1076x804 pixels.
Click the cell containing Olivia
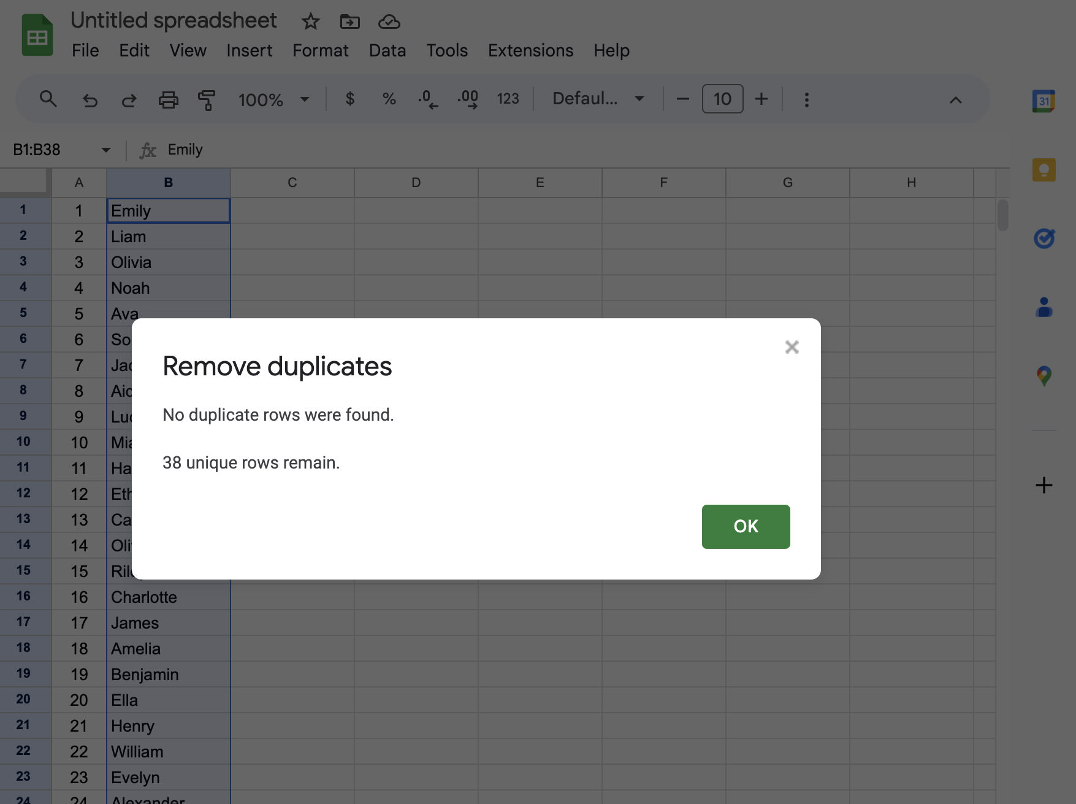point(169,262)
